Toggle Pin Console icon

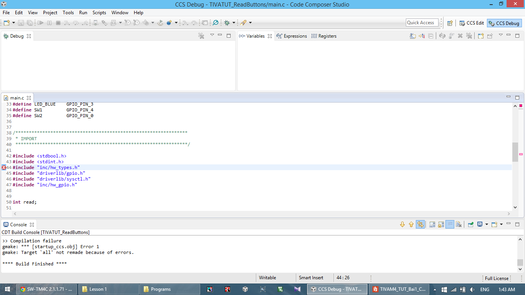coord(470,225)
